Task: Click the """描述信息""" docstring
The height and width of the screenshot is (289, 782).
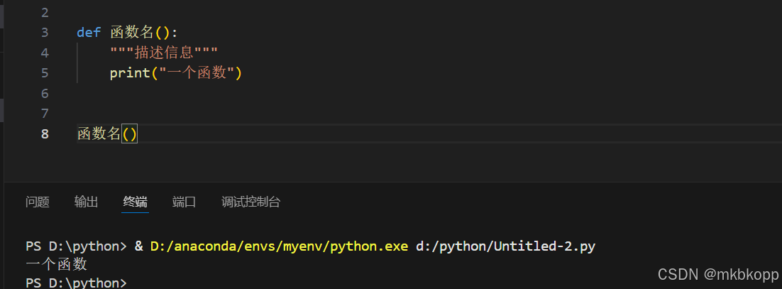Action: click(x=164, y=53)
